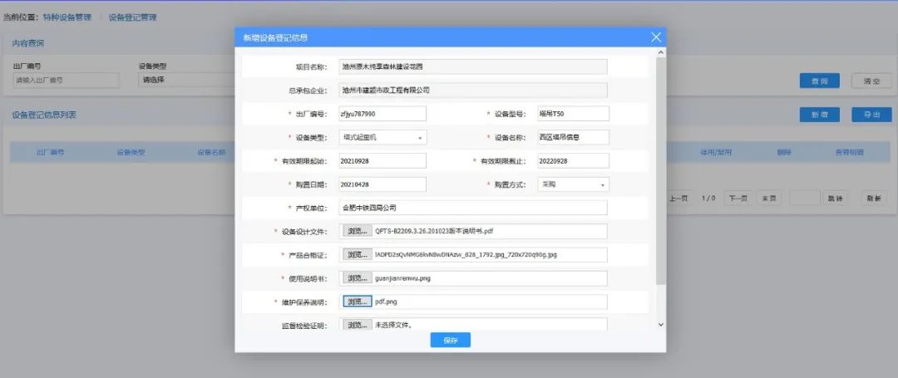Viewport: 898px width, 378px height.
Task: Focus the 设备型号 input field
Action: point(572,114)
